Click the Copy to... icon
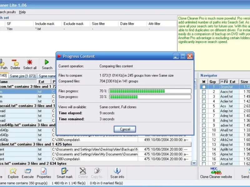 97,171
